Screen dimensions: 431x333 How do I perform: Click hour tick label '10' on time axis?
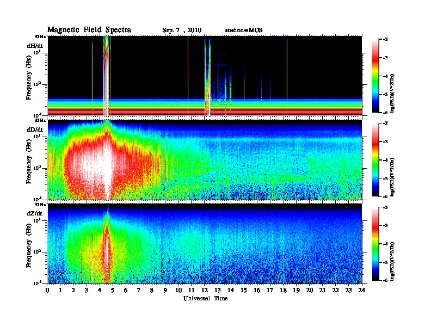pos(178,291)
